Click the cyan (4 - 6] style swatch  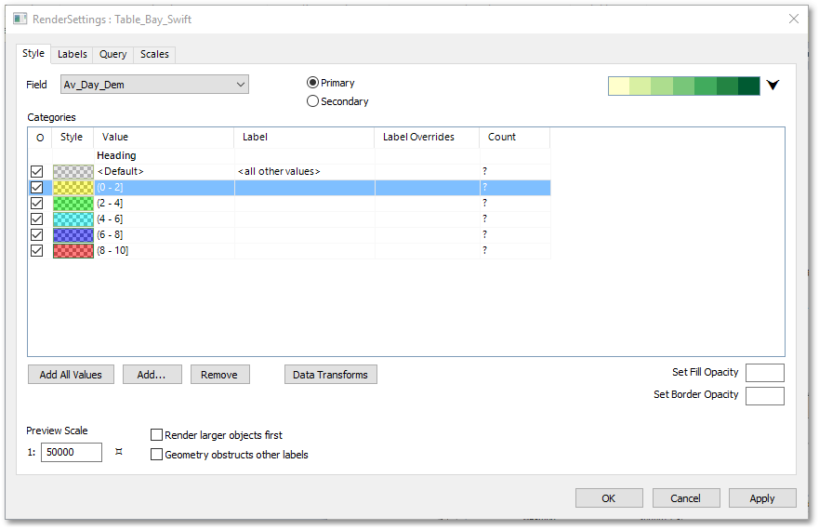pyautogui.click(x=73, y=219)
